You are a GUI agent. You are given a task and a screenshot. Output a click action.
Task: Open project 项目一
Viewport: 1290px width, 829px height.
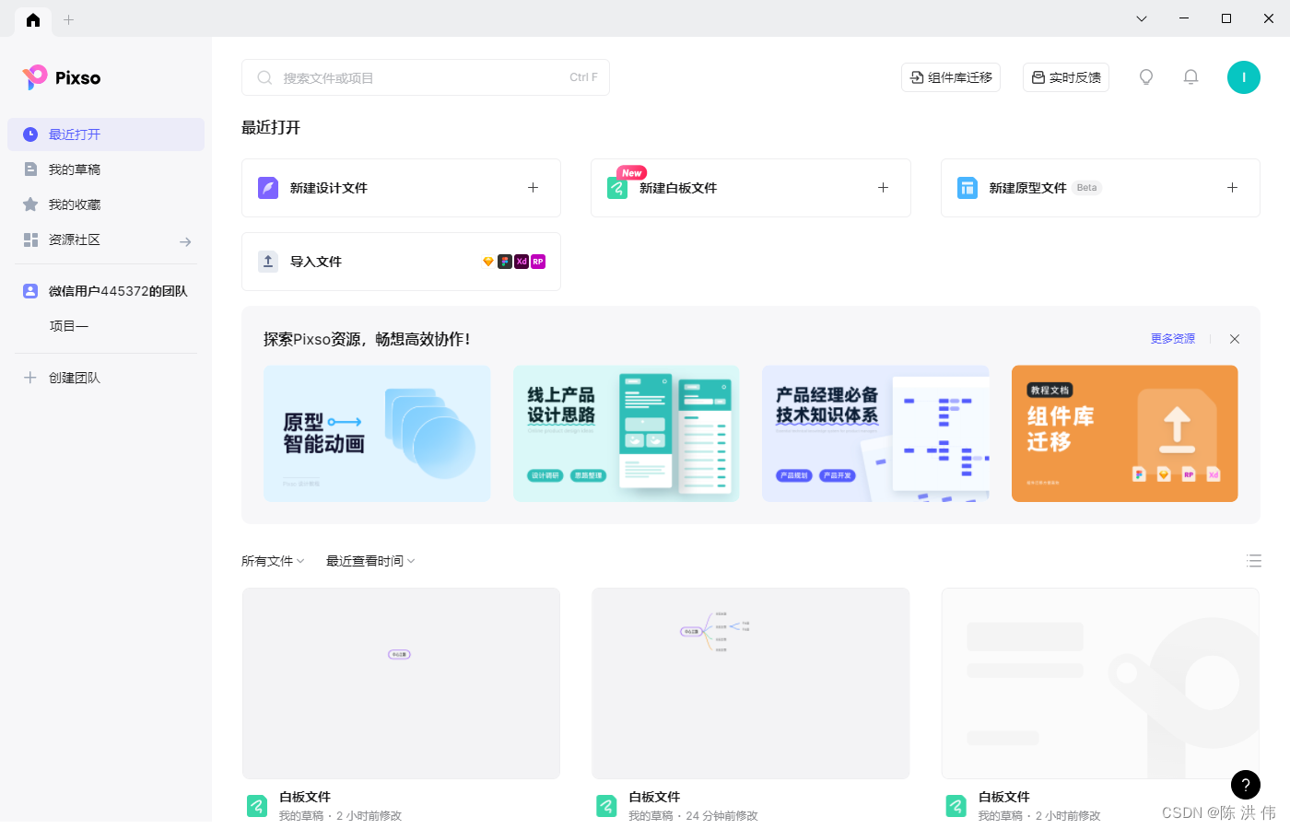(69, 326)
